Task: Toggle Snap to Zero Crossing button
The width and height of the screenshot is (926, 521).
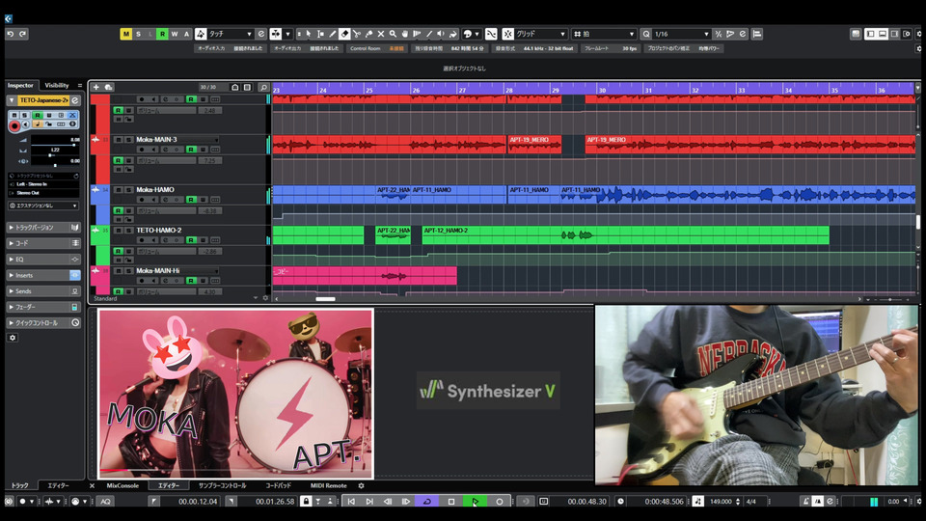Action: 491,35
